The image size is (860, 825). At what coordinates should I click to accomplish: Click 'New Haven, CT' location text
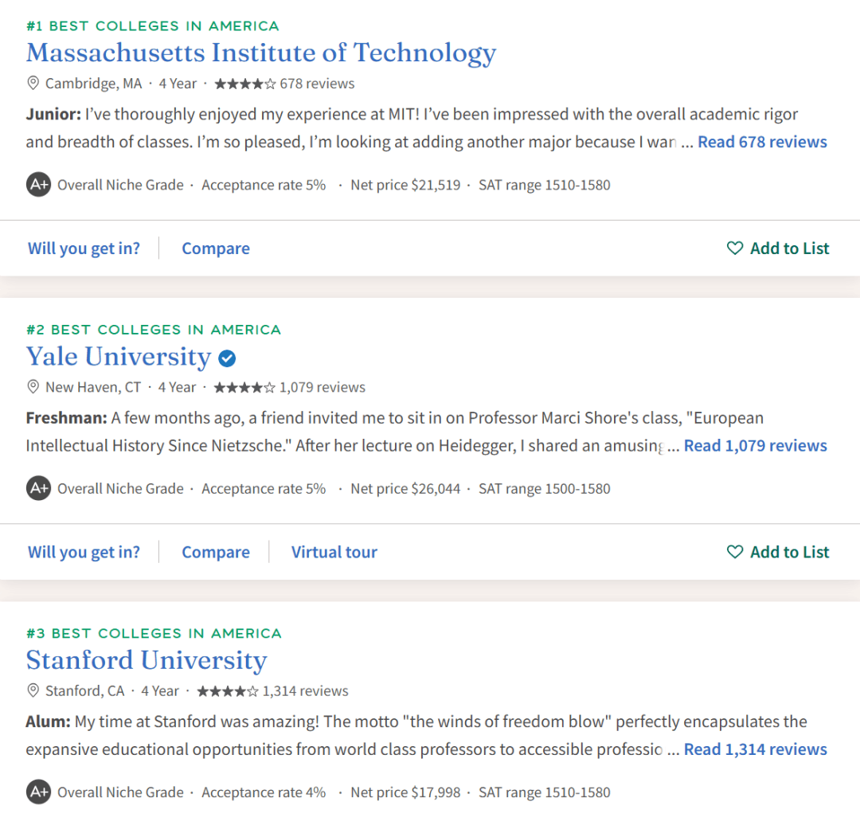[93, 387]
